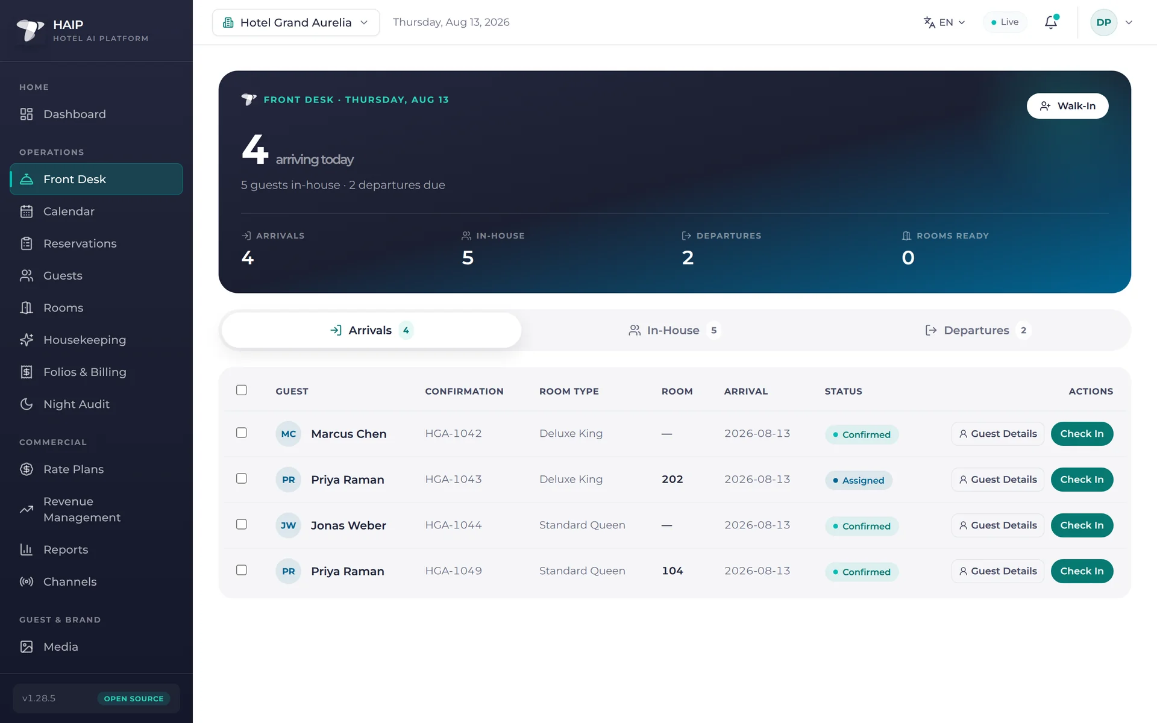The height and width of the screenshot is (723, 1157).
Task: Click Revenue Management trend icon
Action: click(27, 510)
